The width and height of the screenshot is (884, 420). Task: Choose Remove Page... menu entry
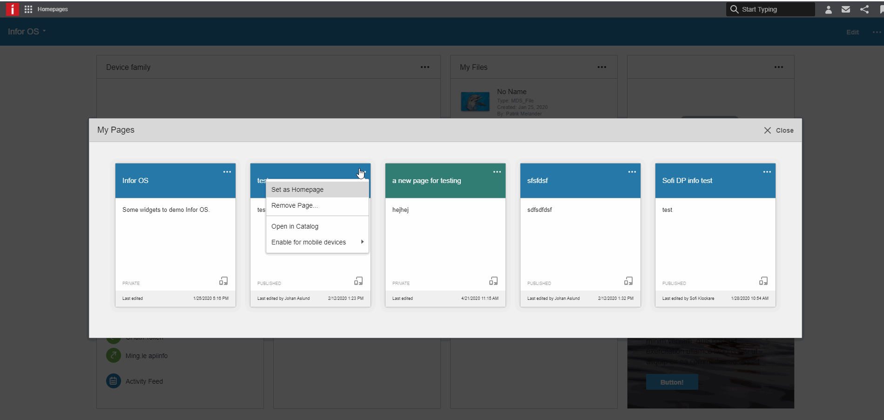click(317, 205)
